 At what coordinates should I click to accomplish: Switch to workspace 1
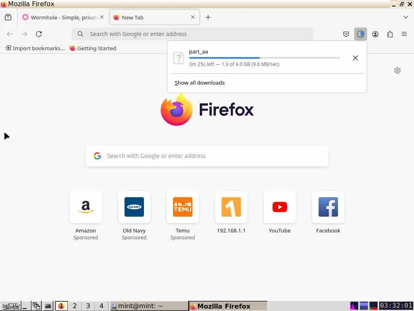61,306
